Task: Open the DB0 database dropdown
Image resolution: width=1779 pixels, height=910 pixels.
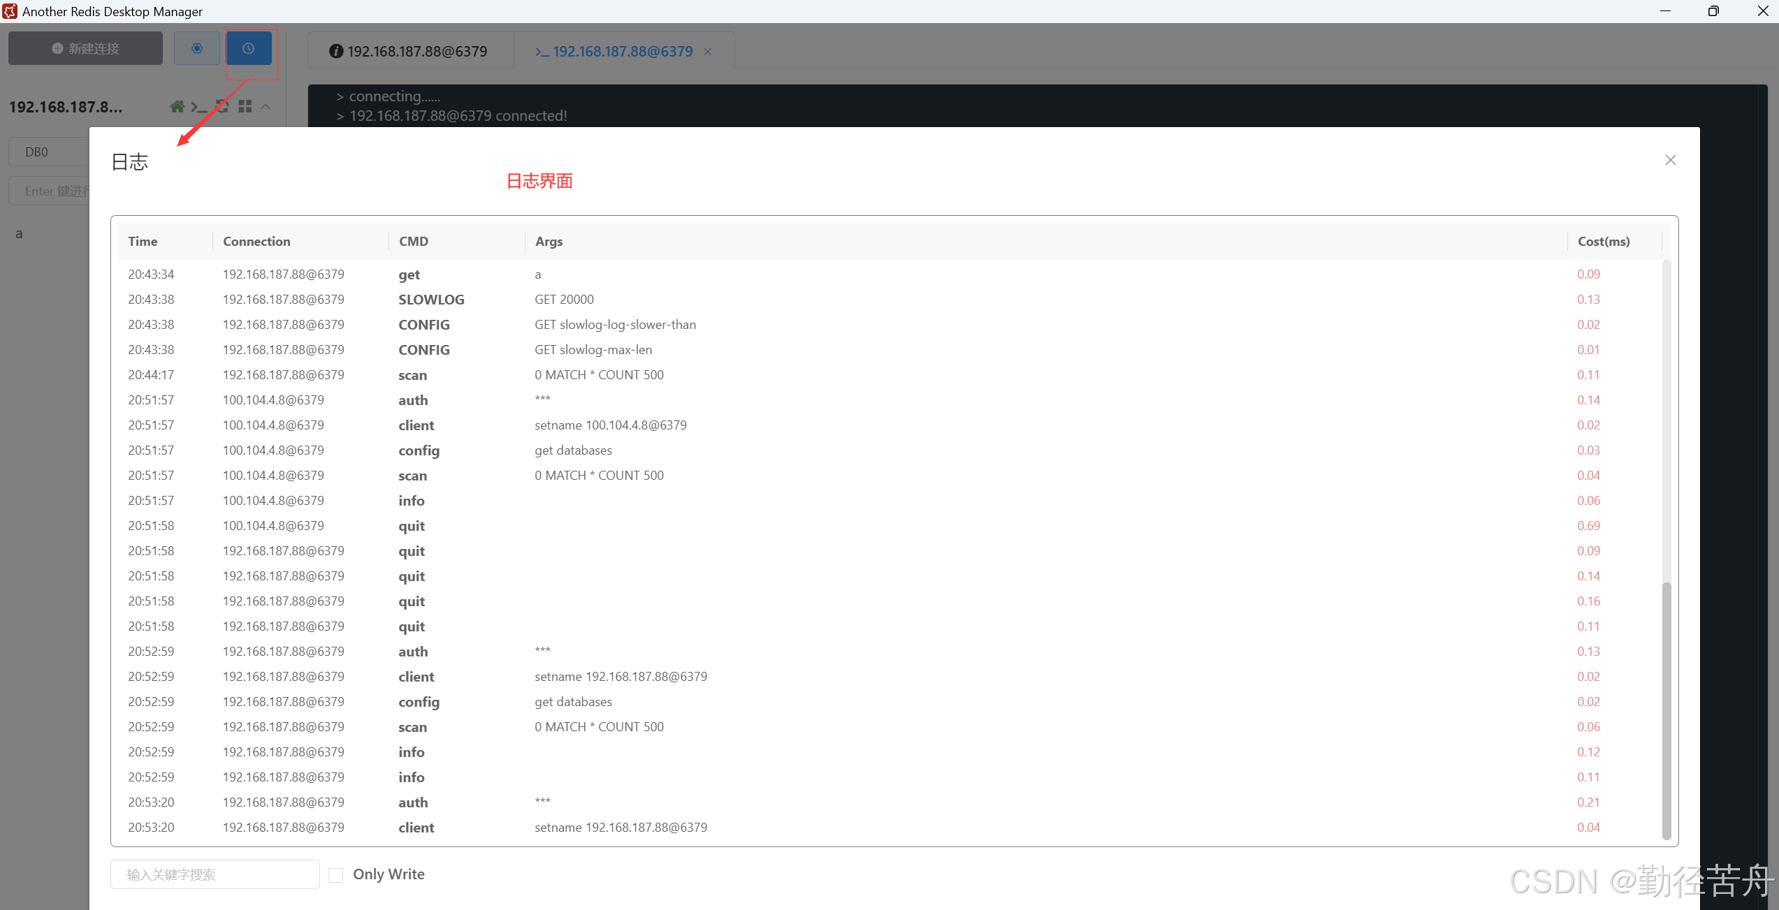Action: [49, 152]
